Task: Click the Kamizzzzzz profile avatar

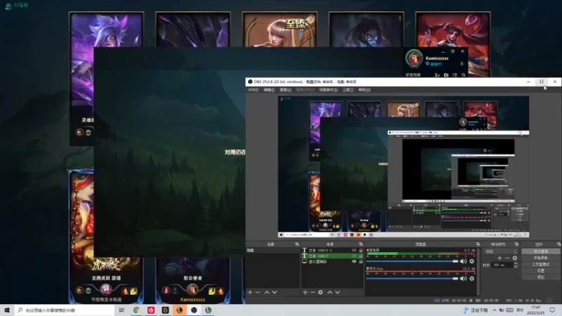Action: coord(414,58)
